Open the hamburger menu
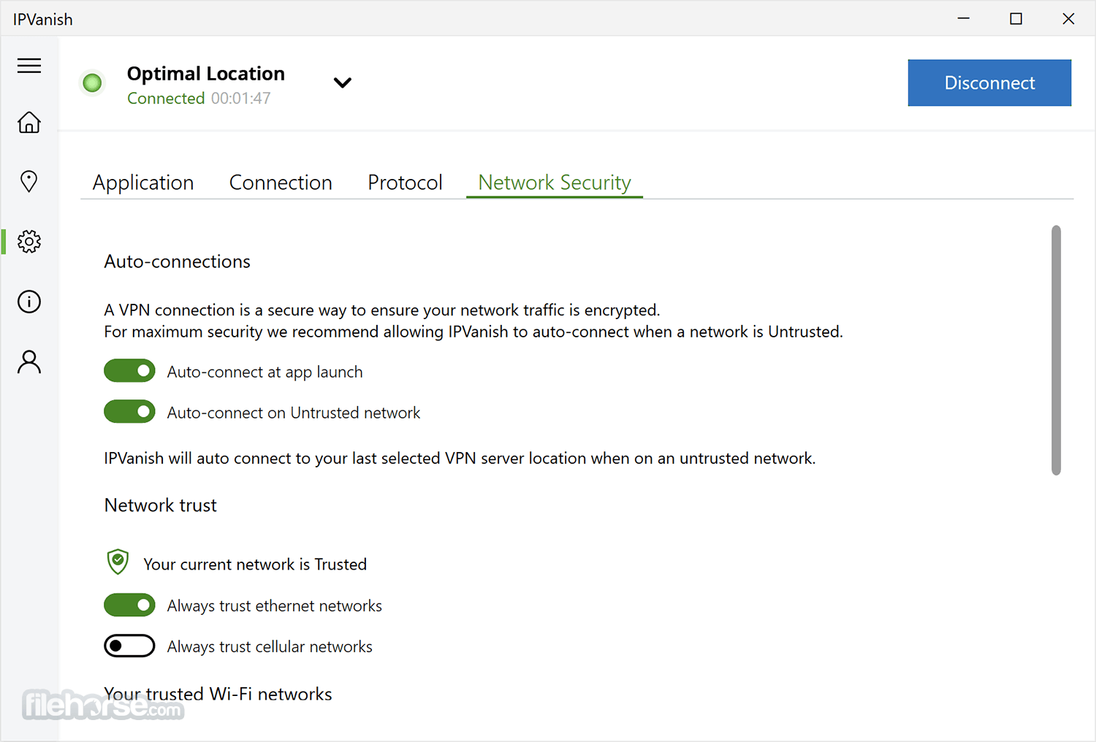1096x742 pixels. tap(29, 66)
